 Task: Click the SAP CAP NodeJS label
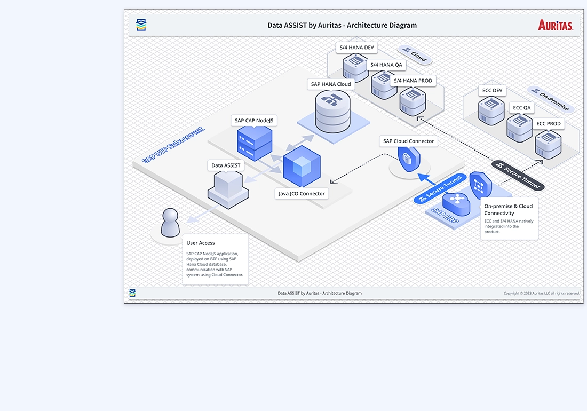click(x=254, y=121)
